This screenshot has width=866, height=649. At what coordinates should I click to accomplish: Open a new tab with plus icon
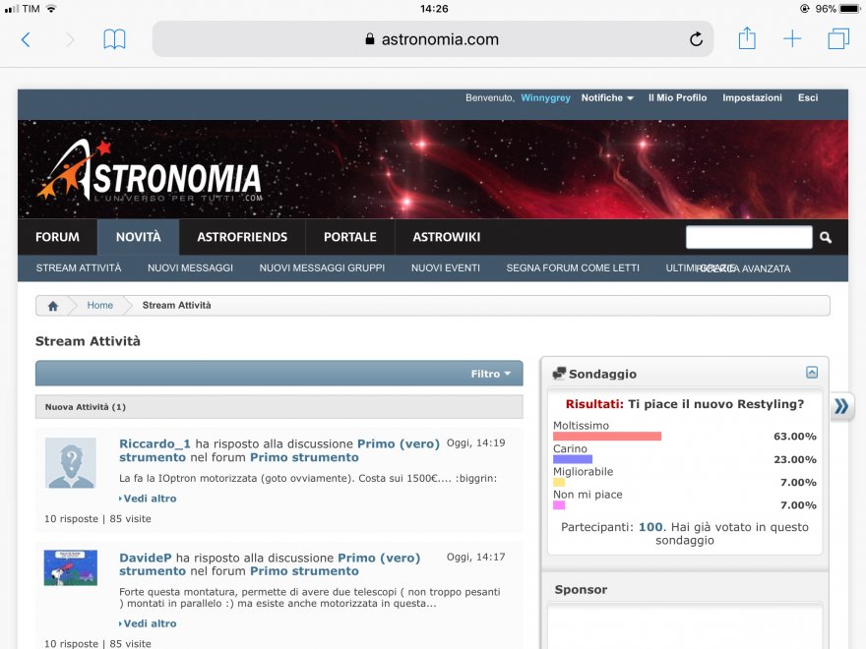(792, 39)
